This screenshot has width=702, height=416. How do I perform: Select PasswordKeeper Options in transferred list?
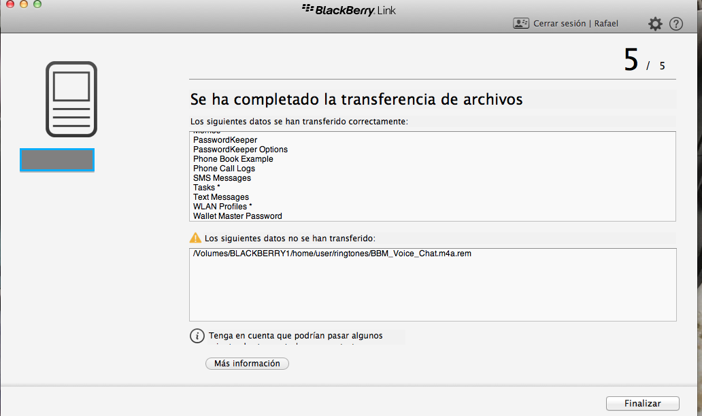[x=240, y=150]
